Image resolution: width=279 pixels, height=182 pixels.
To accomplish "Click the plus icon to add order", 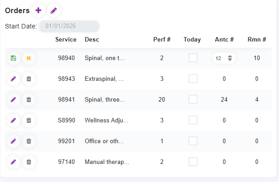I will click(x=38, y=10).
